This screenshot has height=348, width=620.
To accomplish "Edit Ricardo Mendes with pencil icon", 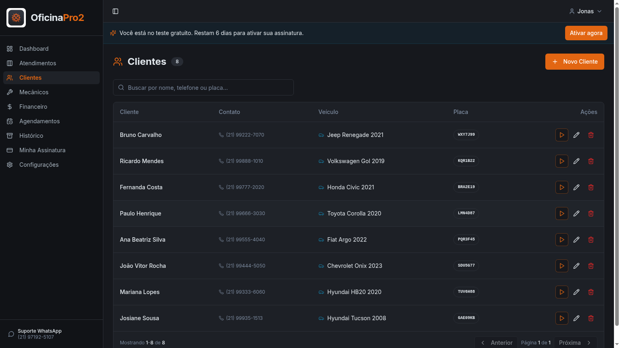I will [x=576, y=161].
